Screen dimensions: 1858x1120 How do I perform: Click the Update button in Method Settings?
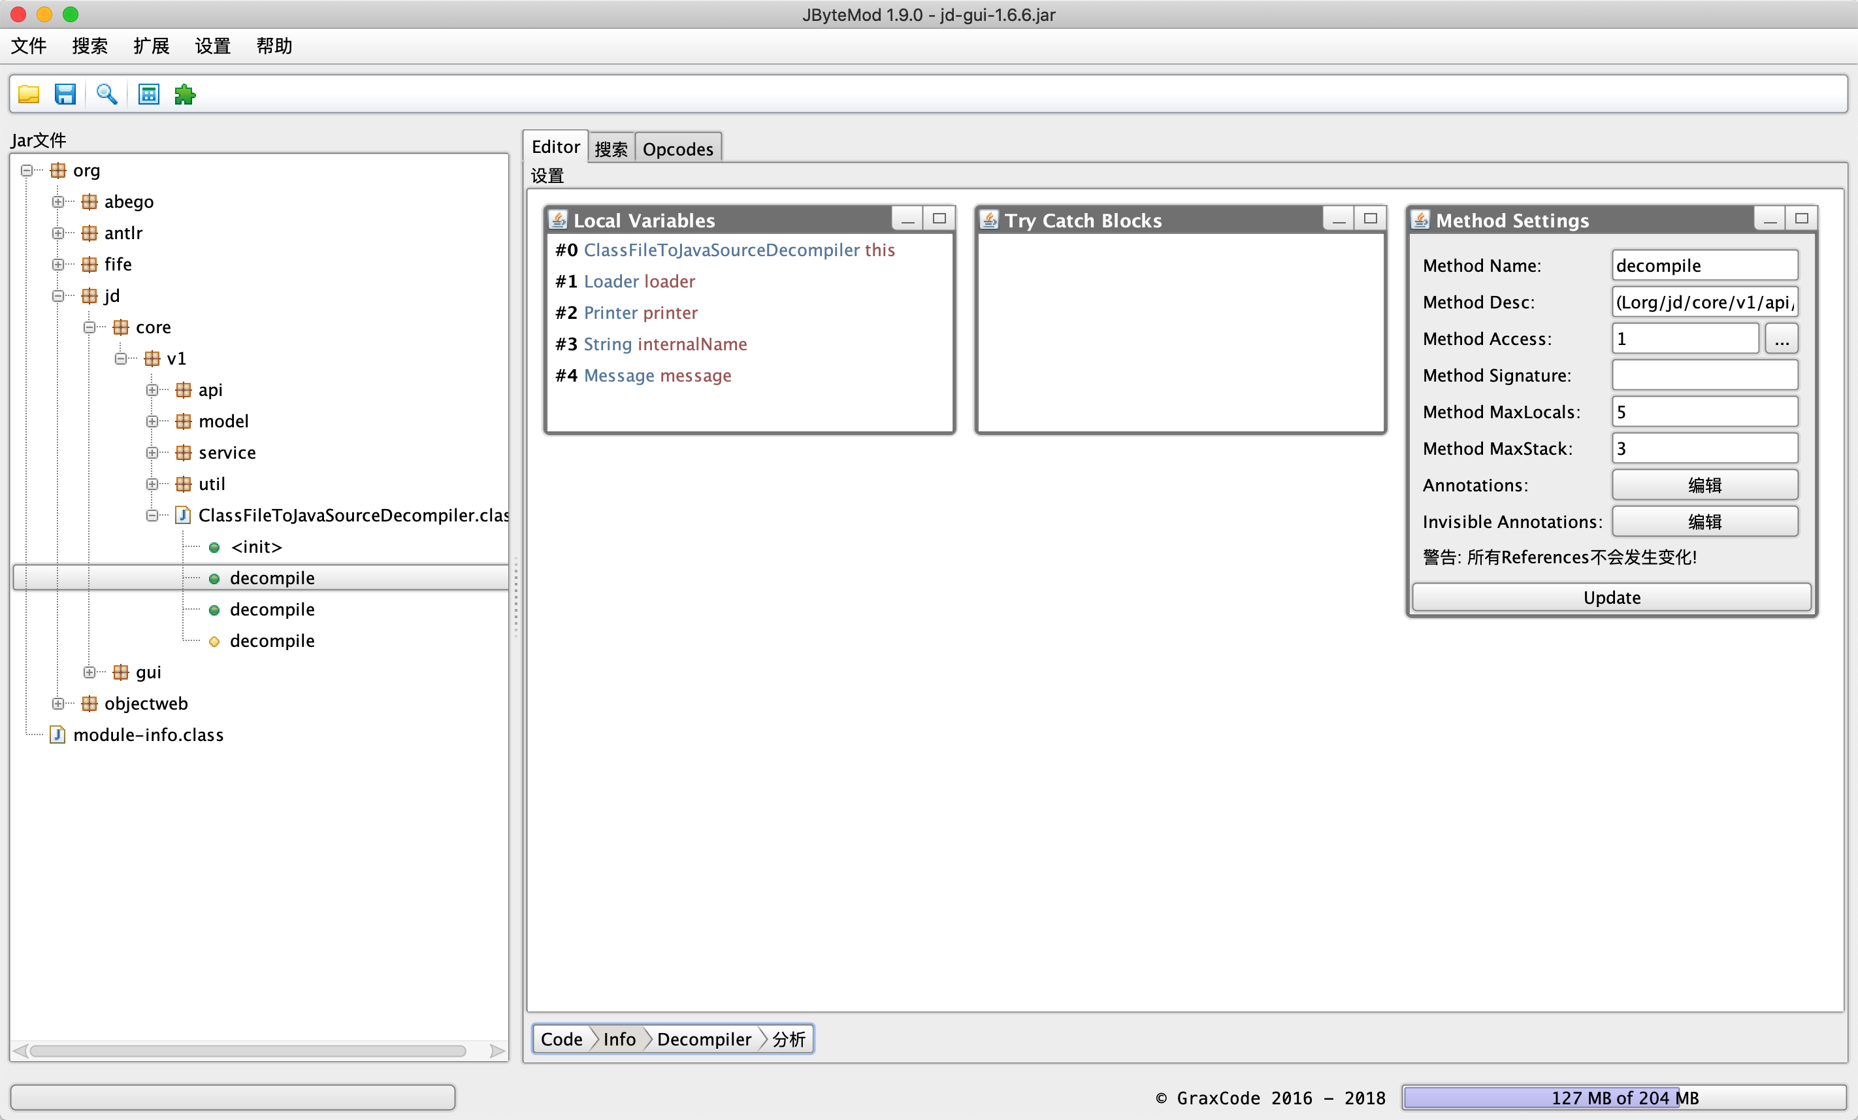[1611, 597]
